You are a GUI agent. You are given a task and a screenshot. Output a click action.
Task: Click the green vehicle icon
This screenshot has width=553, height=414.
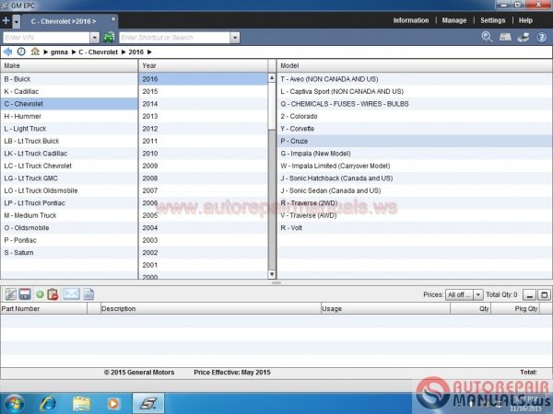click(109, 38)
